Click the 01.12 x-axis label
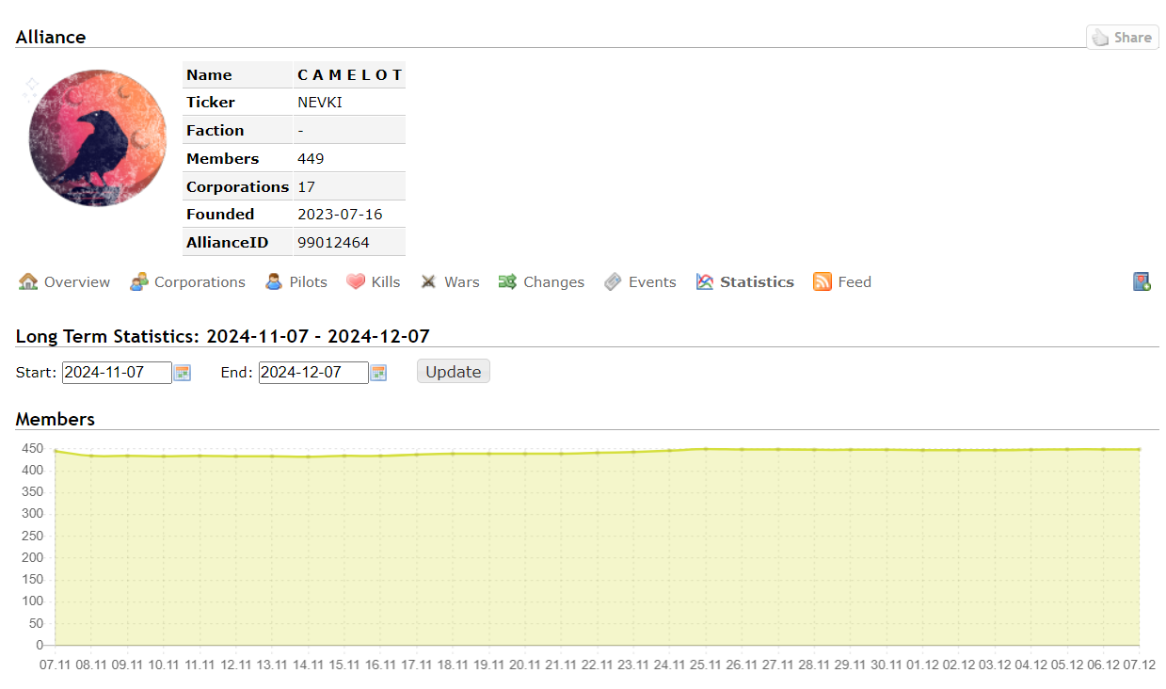The width and height of the screenshot is (1166, 689). tap(922, 665)
